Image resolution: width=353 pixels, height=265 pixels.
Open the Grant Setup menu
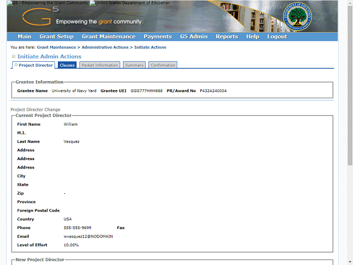pos(56,36)
